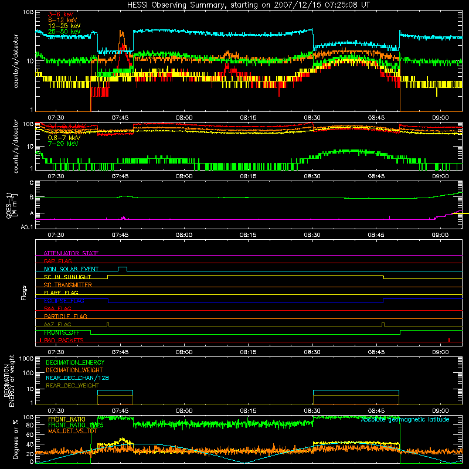469x469 pixels.
Task: Click the MAX_DET_VS_TOT legend label
Action: [73, 431]
